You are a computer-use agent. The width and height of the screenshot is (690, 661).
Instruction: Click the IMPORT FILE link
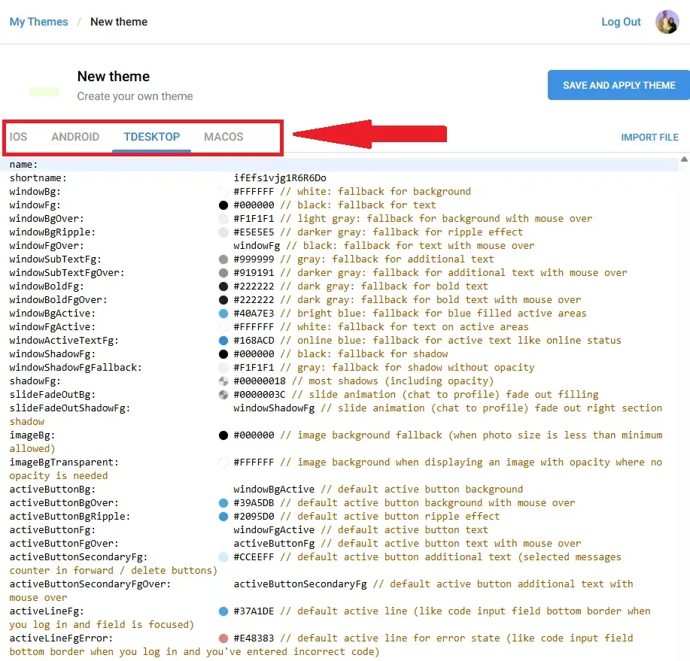point(649,138)
